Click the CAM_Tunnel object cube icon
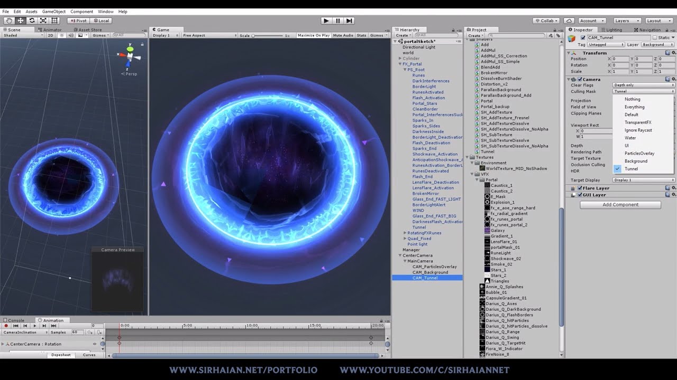Screen dimensions: 677x380 click(572, 38)
